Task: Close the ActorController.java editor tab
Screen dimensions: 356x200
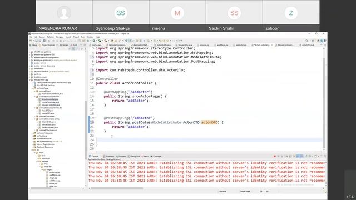Action: pyautogui.click(x=272, y=45)
